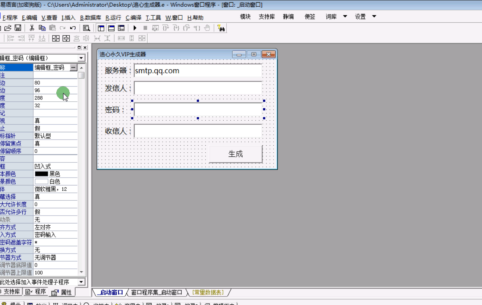Save the project with the floppy disk icon
The height and width of the screenshot is (305, 482).
18,28
